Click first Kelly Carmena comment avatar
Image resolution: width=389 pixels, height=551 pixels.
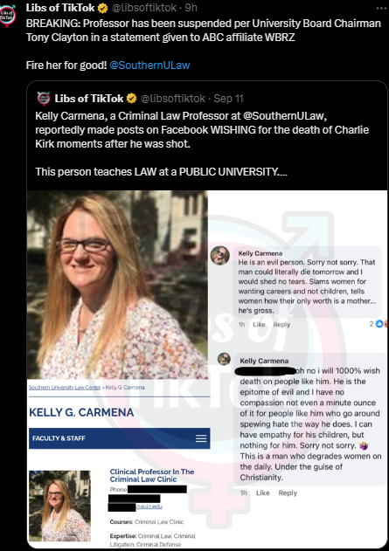[x=219, y=256]
